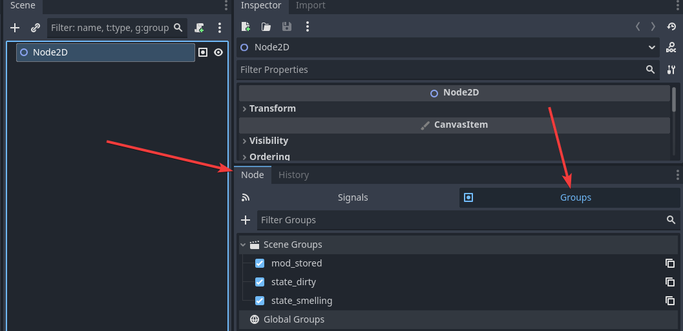
Task: Expand the Transform property section
Action: coord(272,108)
